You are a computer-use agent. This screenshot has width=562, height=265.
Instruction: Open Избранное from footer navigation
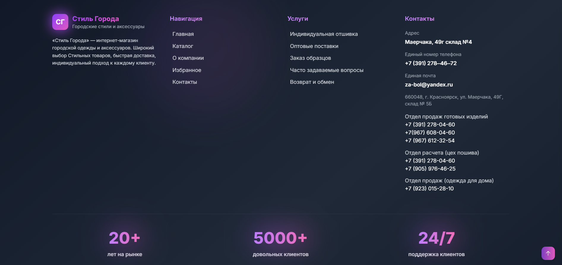(187, 70)
